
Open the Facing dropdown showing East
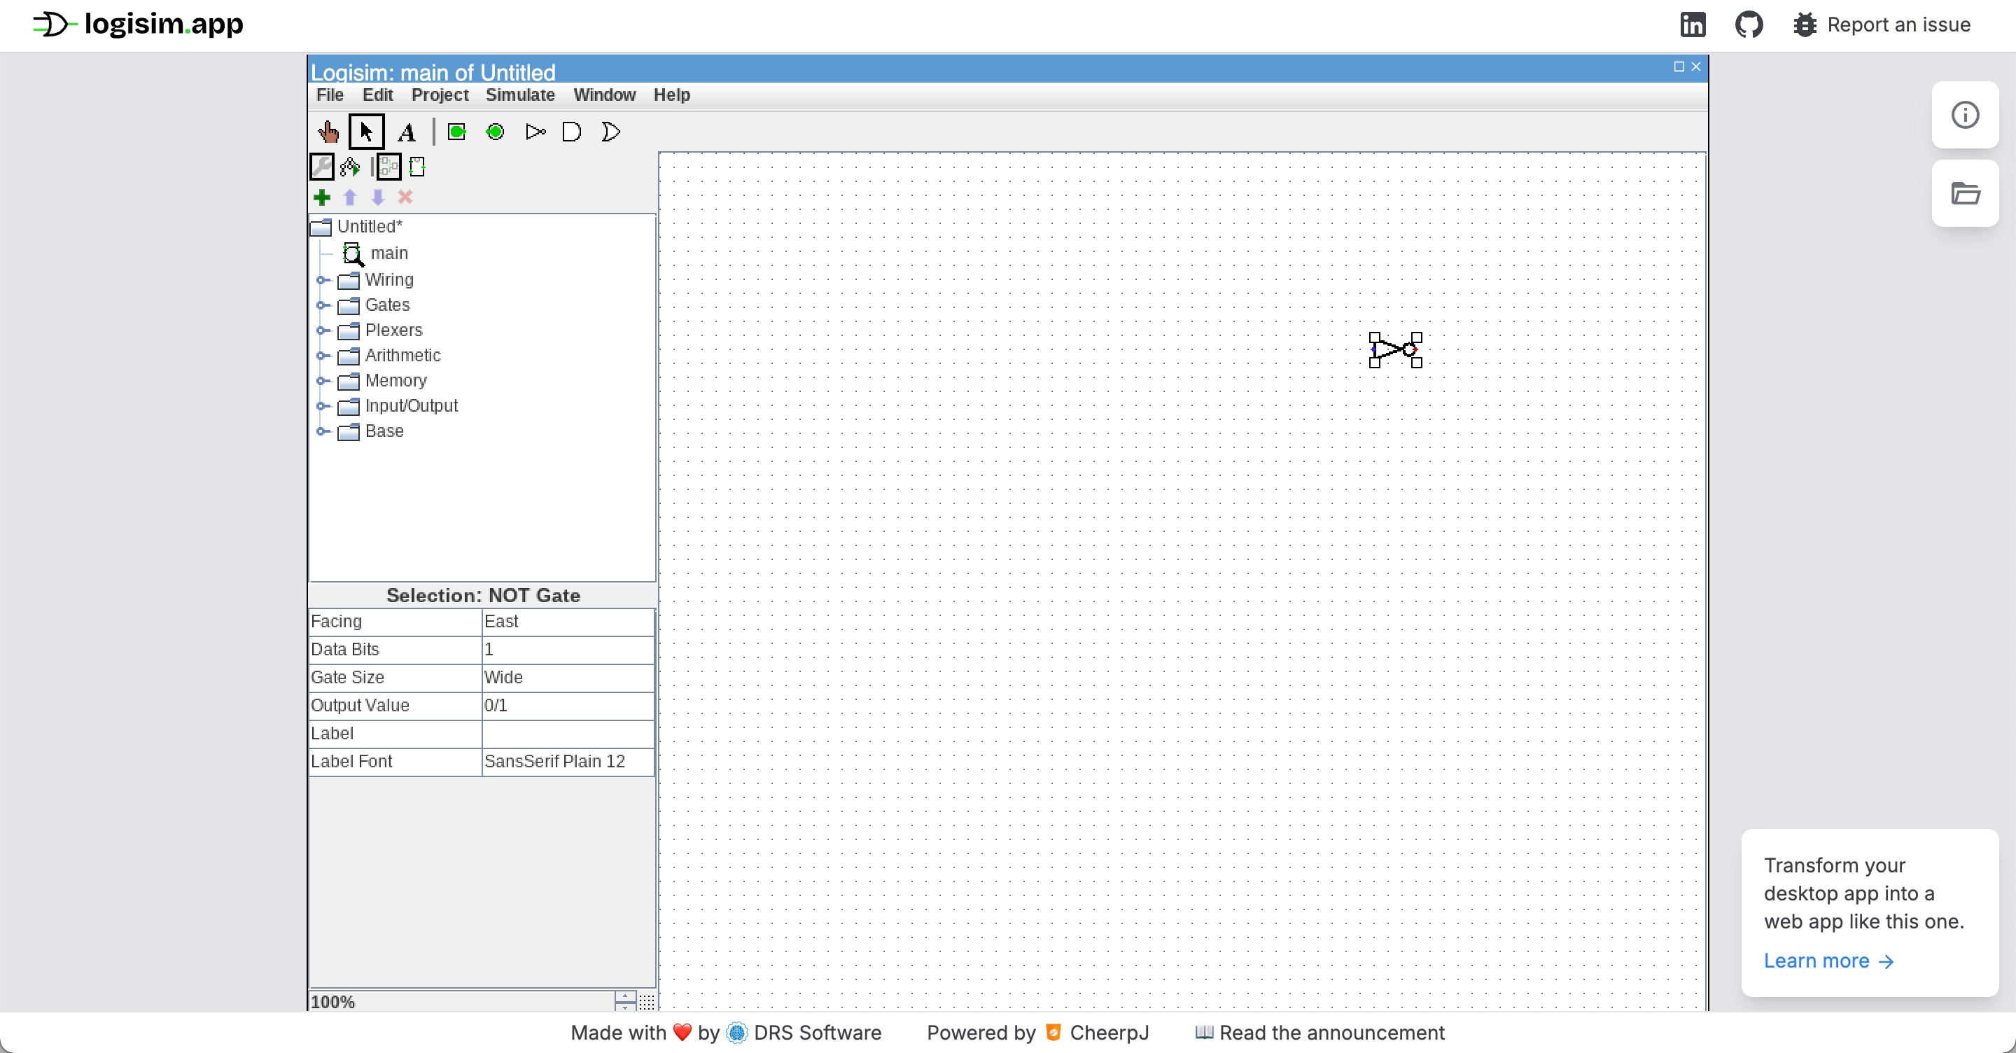click(568, 622)
